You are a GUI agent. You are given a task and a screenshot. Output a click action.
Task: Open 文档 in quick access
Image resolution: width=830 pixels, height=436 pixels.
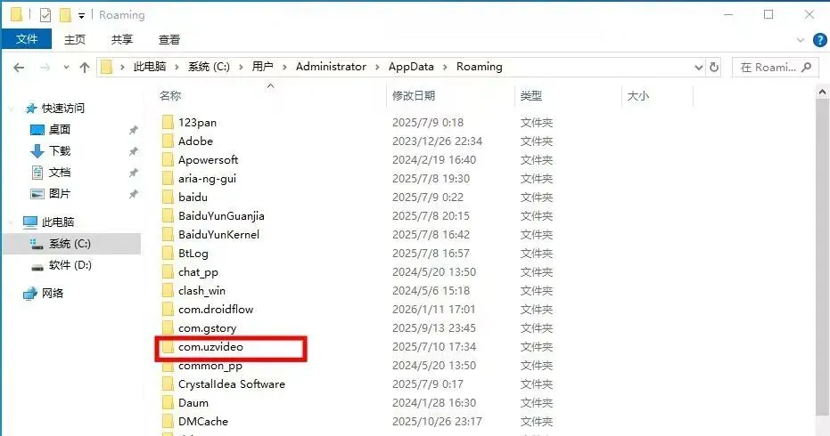[x=59, y=173]
